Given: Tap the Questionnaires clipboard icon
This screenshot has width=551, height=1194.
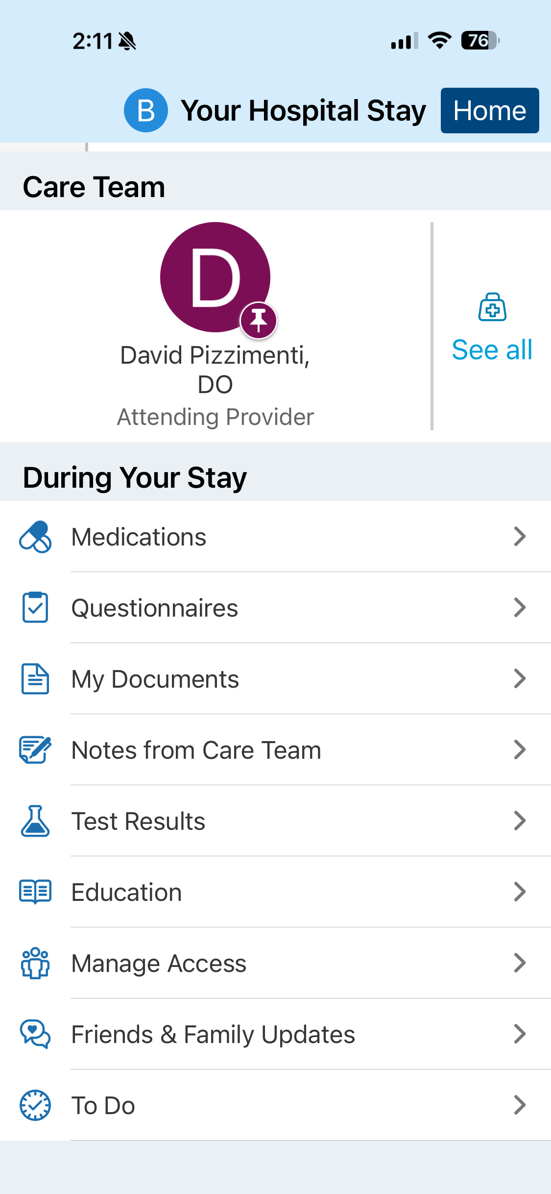Looking at the screenshot, I should 35,608.
